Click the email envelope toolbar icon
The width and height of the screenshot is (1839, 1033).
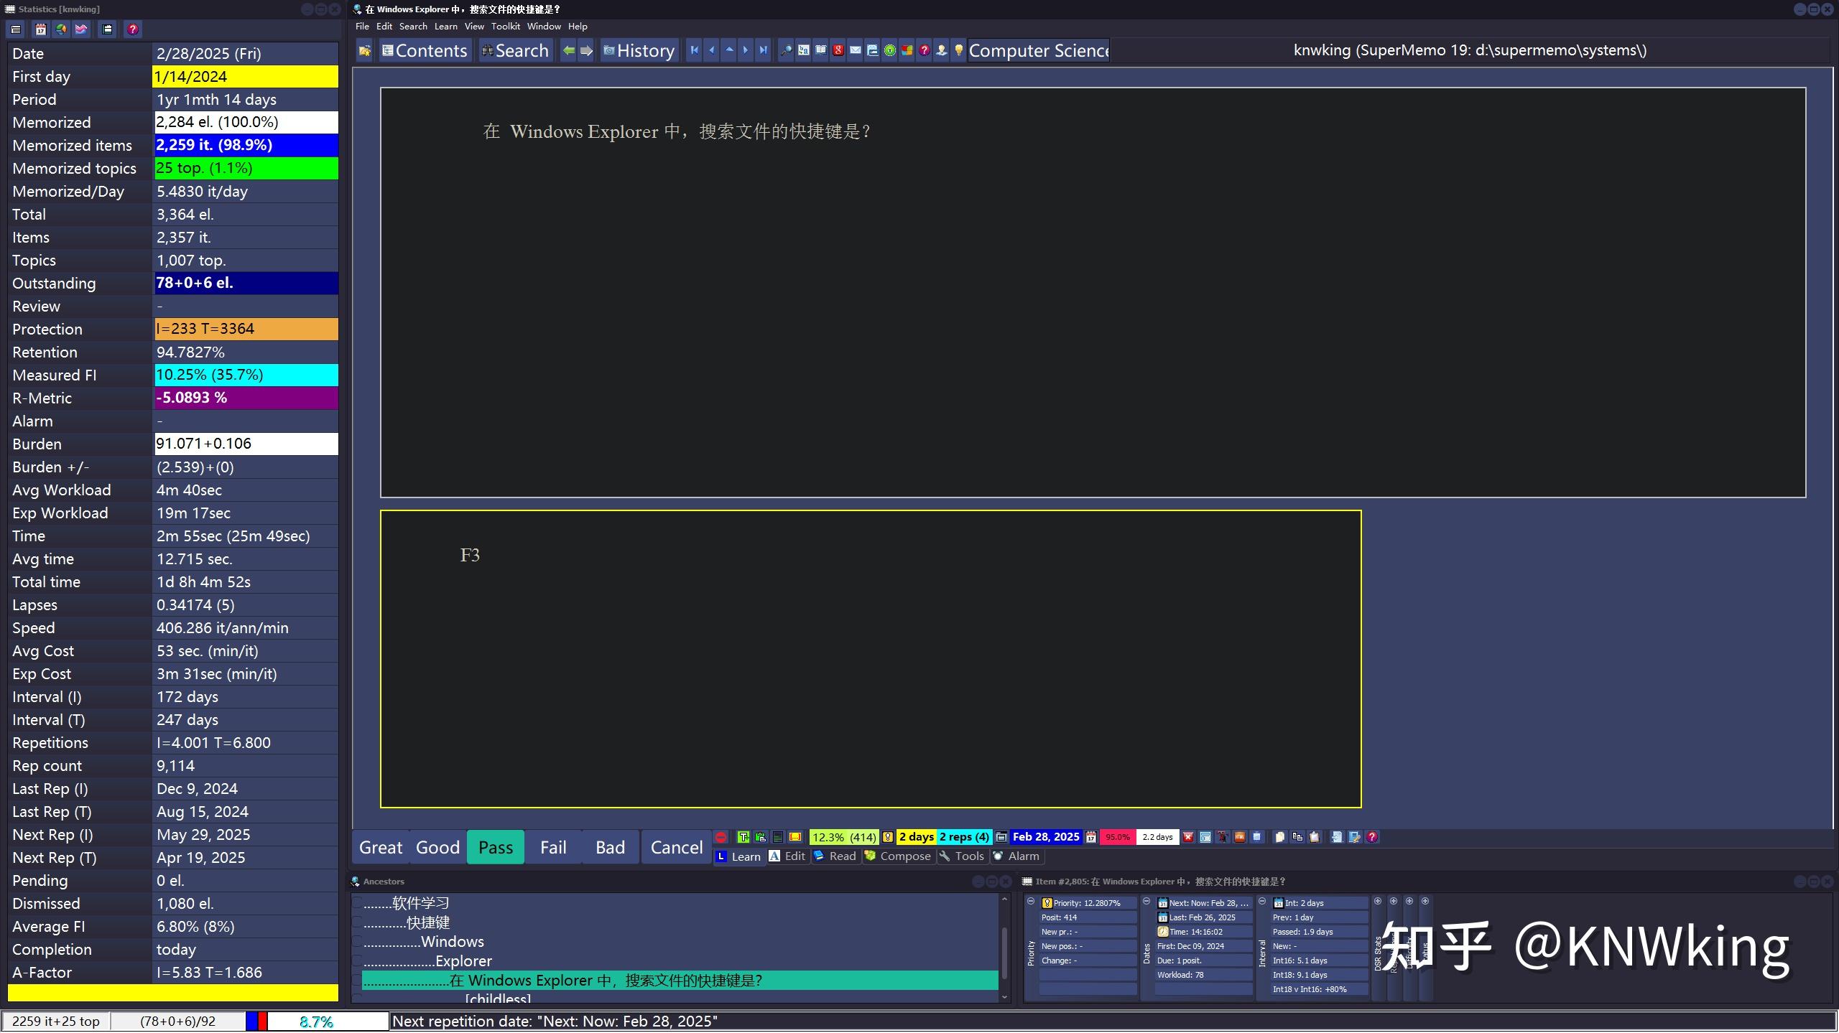point(855,50)
